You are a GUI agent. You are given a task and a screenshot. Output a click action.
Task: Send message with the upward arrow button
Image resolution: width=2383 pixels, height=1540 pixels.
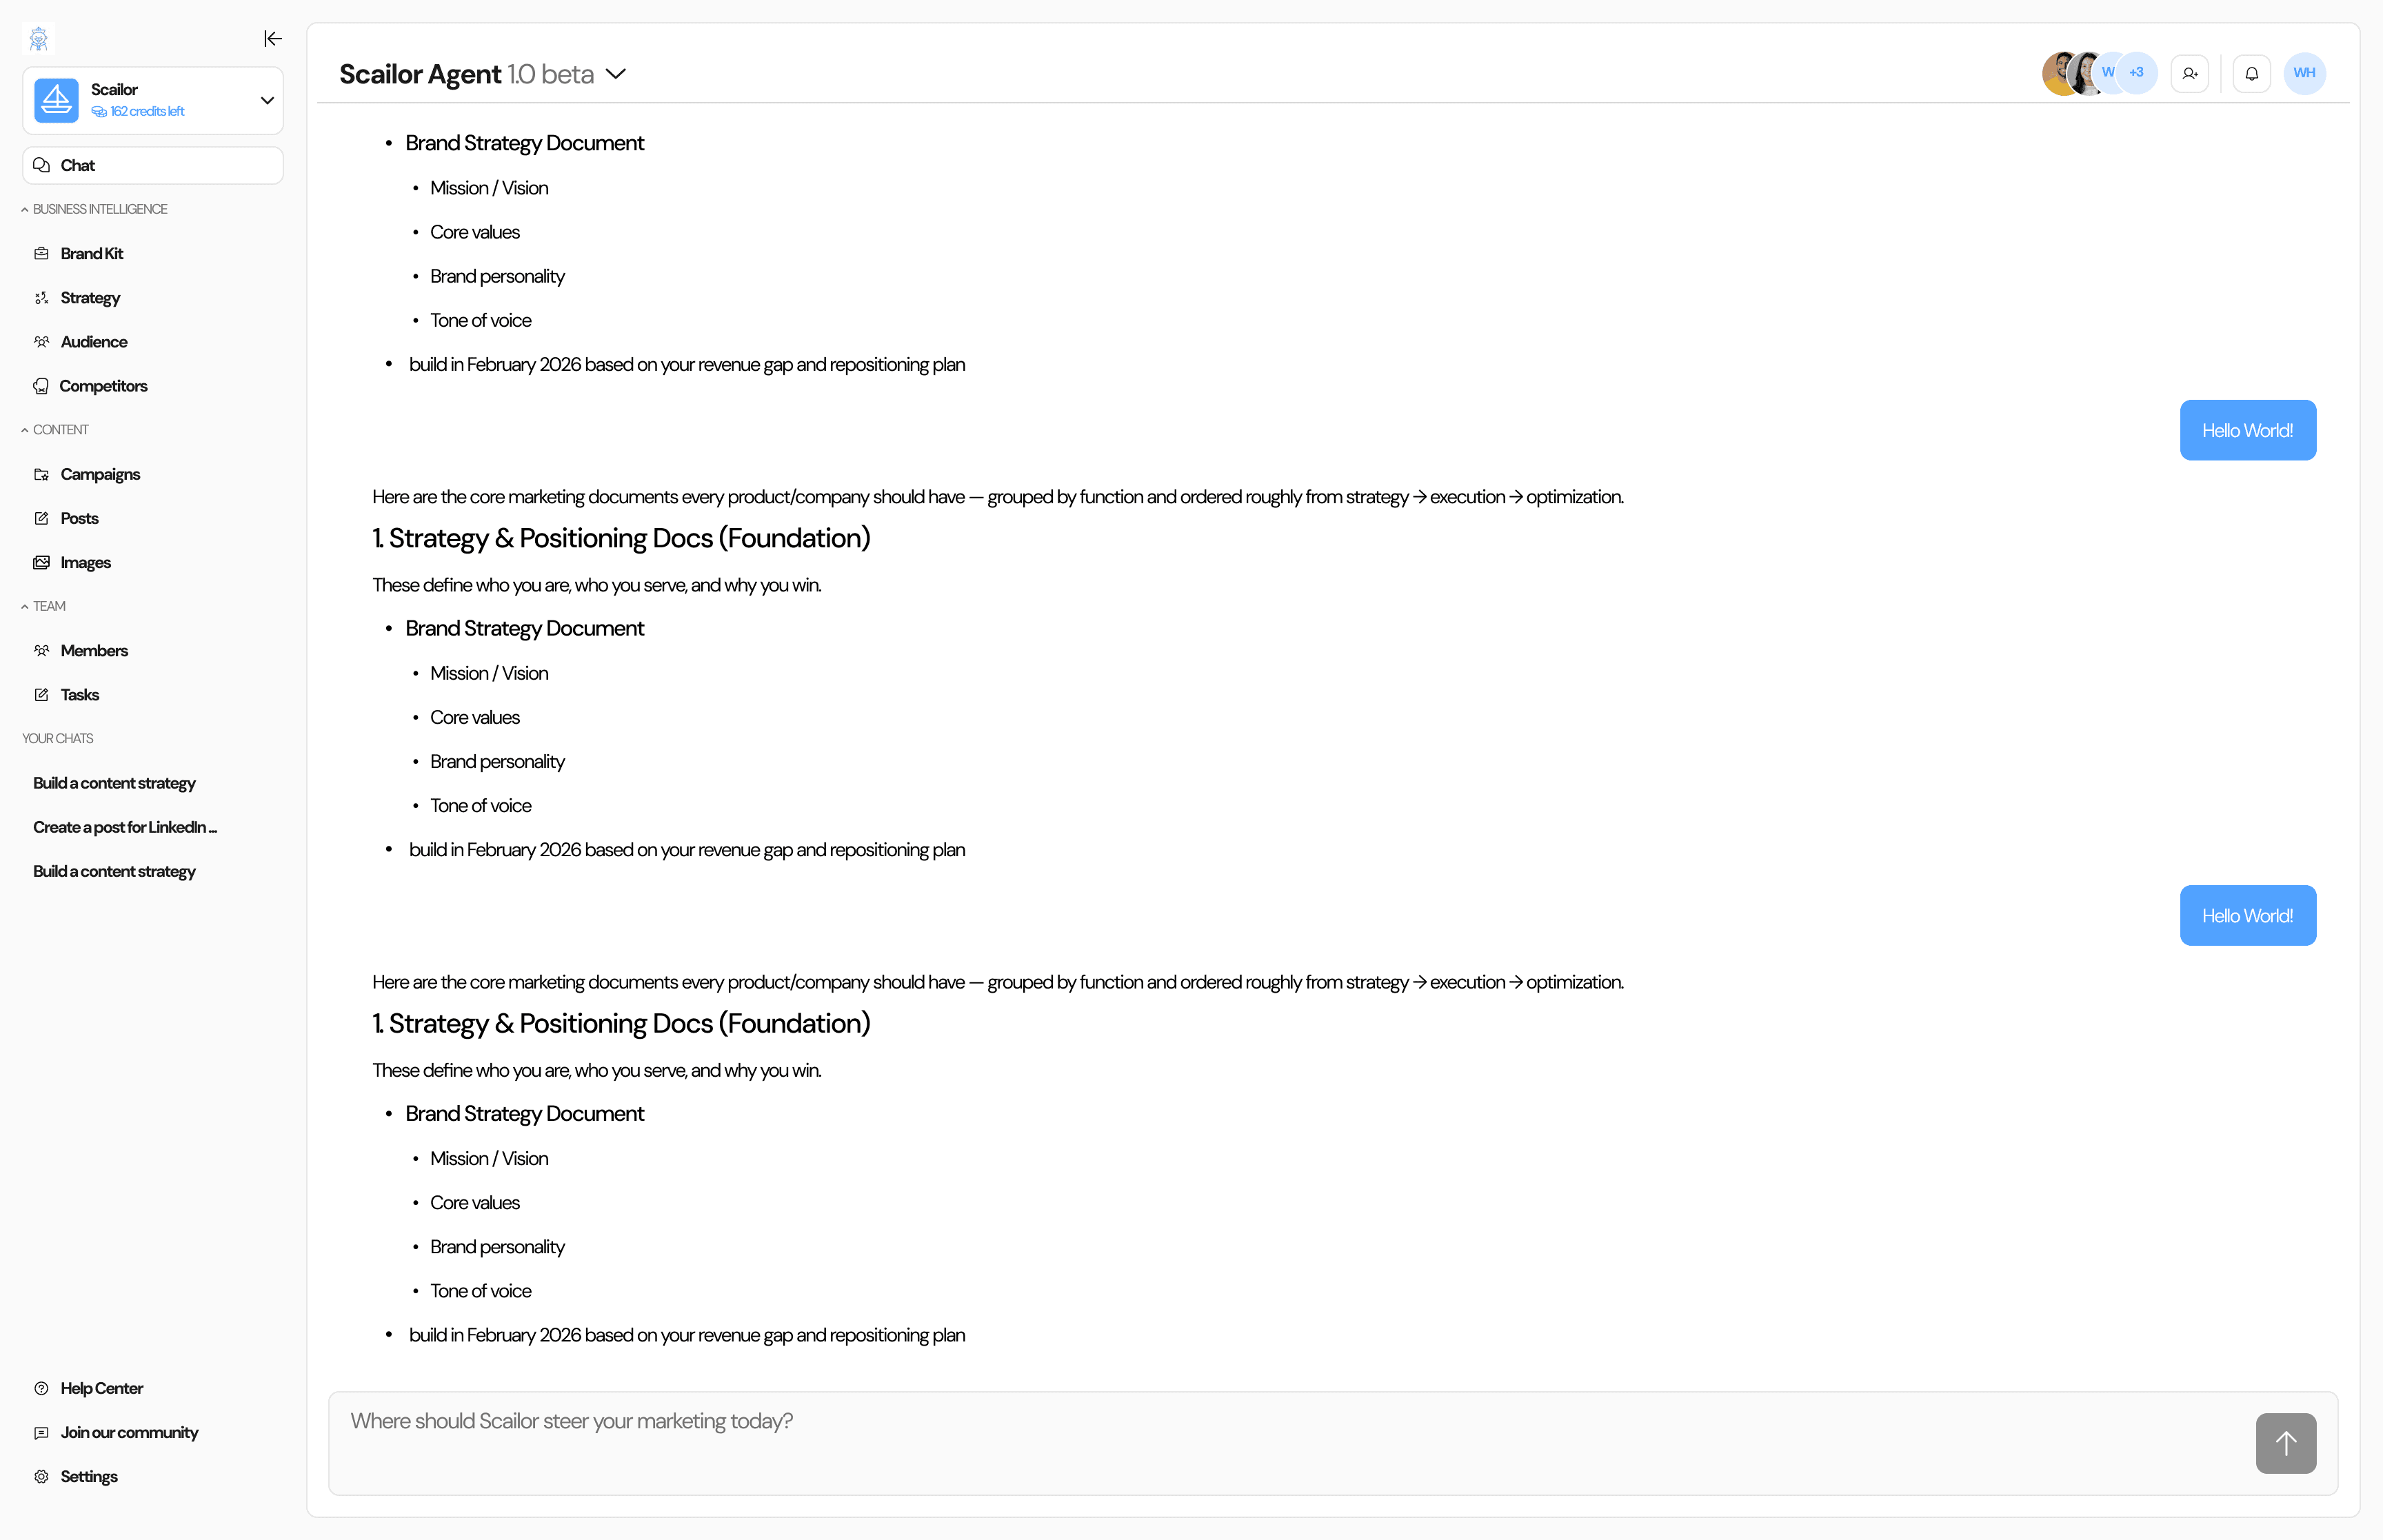2285,1443
